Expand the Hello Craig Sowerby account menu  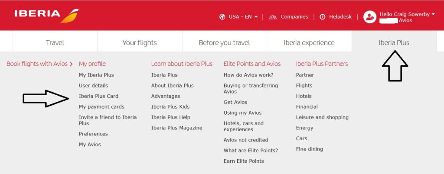tap(407, 14)
